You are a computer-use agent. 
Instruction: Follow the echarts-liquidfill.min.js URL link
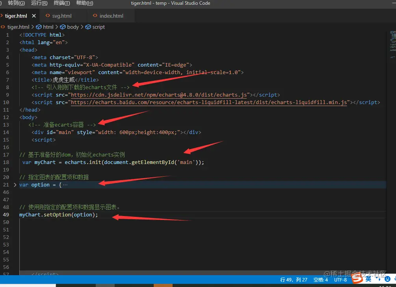click(x=209, y=102)
